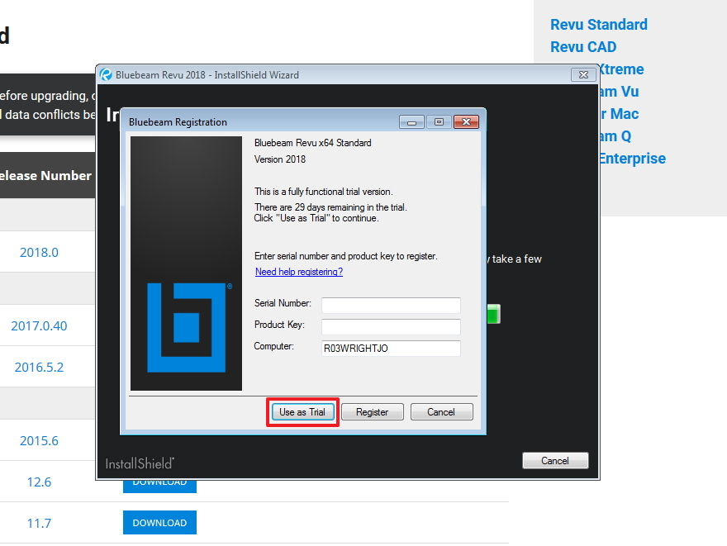This screenshot has width=727, height=546.
Task: Download the 11.7 release
Action: tap(159, 522)
